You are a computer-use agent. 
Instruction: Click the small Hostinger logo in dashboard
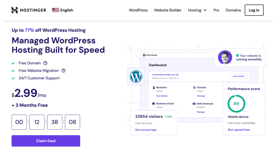click(x=150, y=55)
